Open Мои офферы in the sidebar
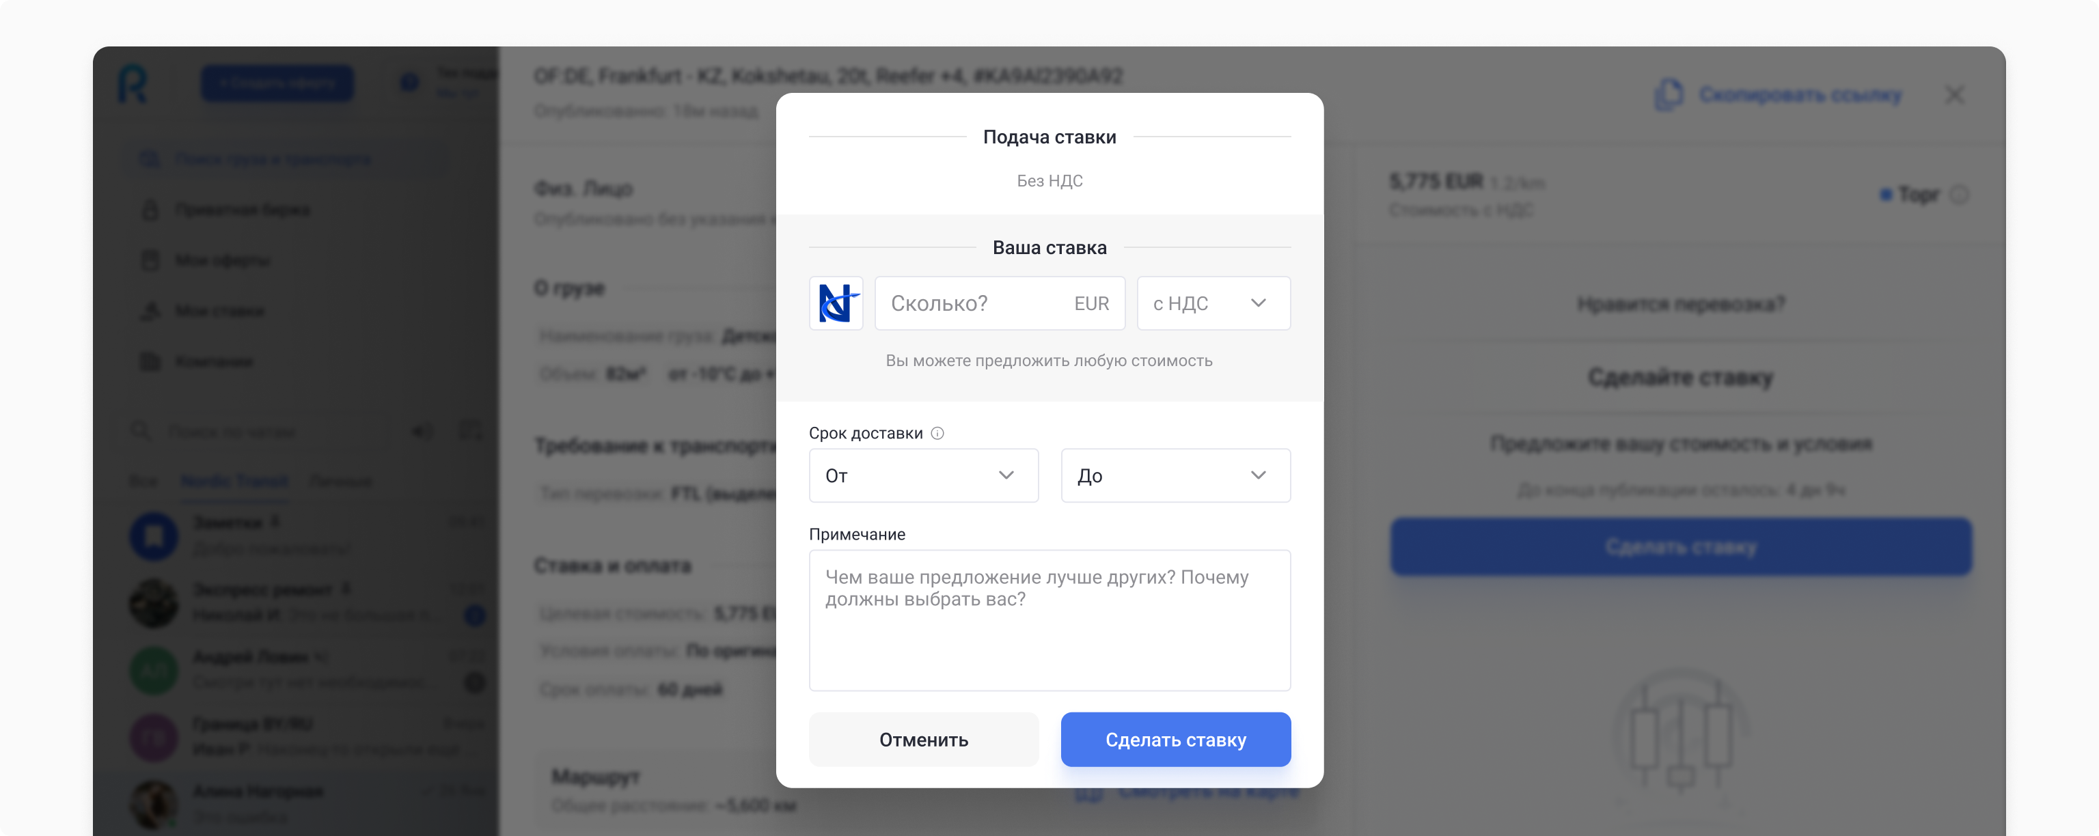 (223, 260)
